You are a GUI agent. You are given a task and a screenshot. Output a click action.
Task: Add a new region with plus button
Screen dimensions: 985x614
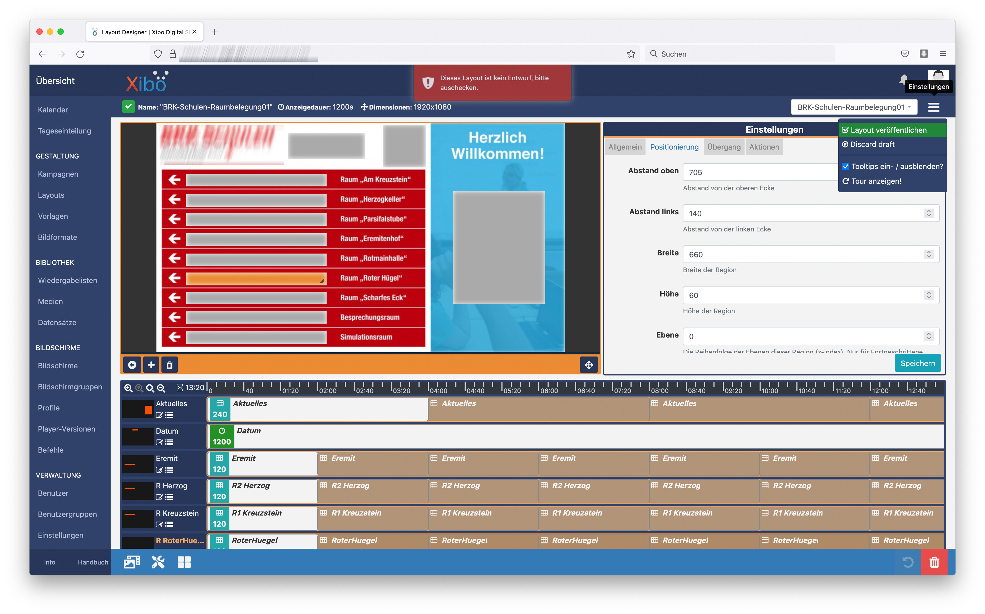click(x=151, y=365)
